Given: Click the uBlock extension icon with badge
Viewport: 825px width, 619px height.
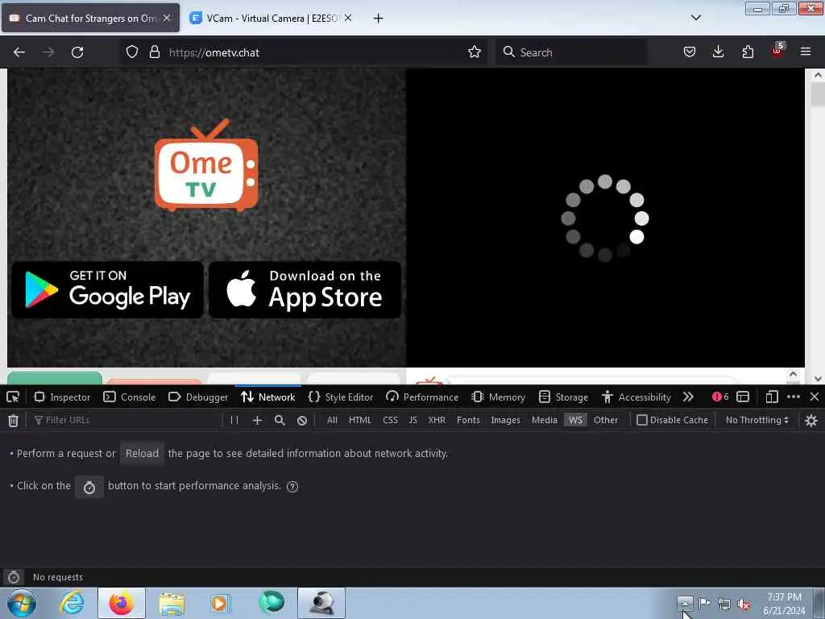Looking at the screenshot, I should (x=777, y=51).
